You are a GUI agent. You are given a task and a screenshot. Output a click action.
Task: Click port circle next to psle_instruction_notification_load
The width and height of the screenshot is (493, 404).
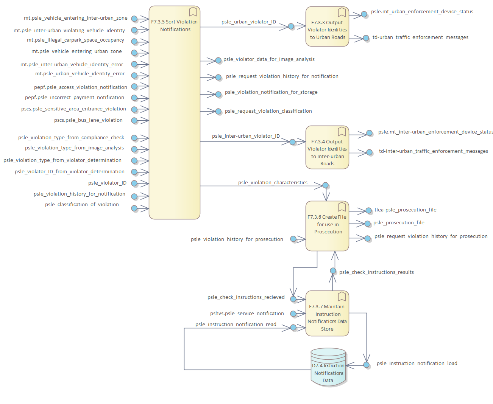(366, 365)
